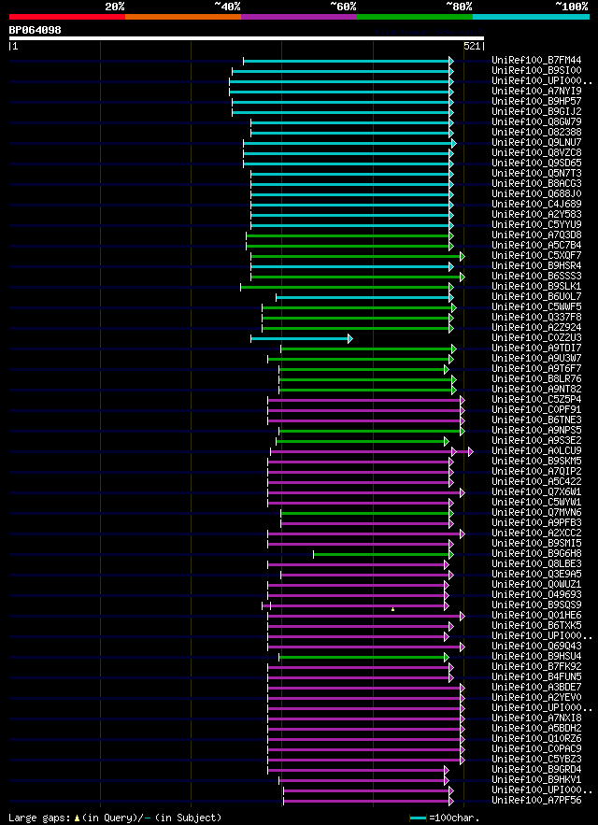Click the yellow large-gap-in-query marker in legend
Image resolution: width=598 pixels, height=825 pixels.
(77, 818)
